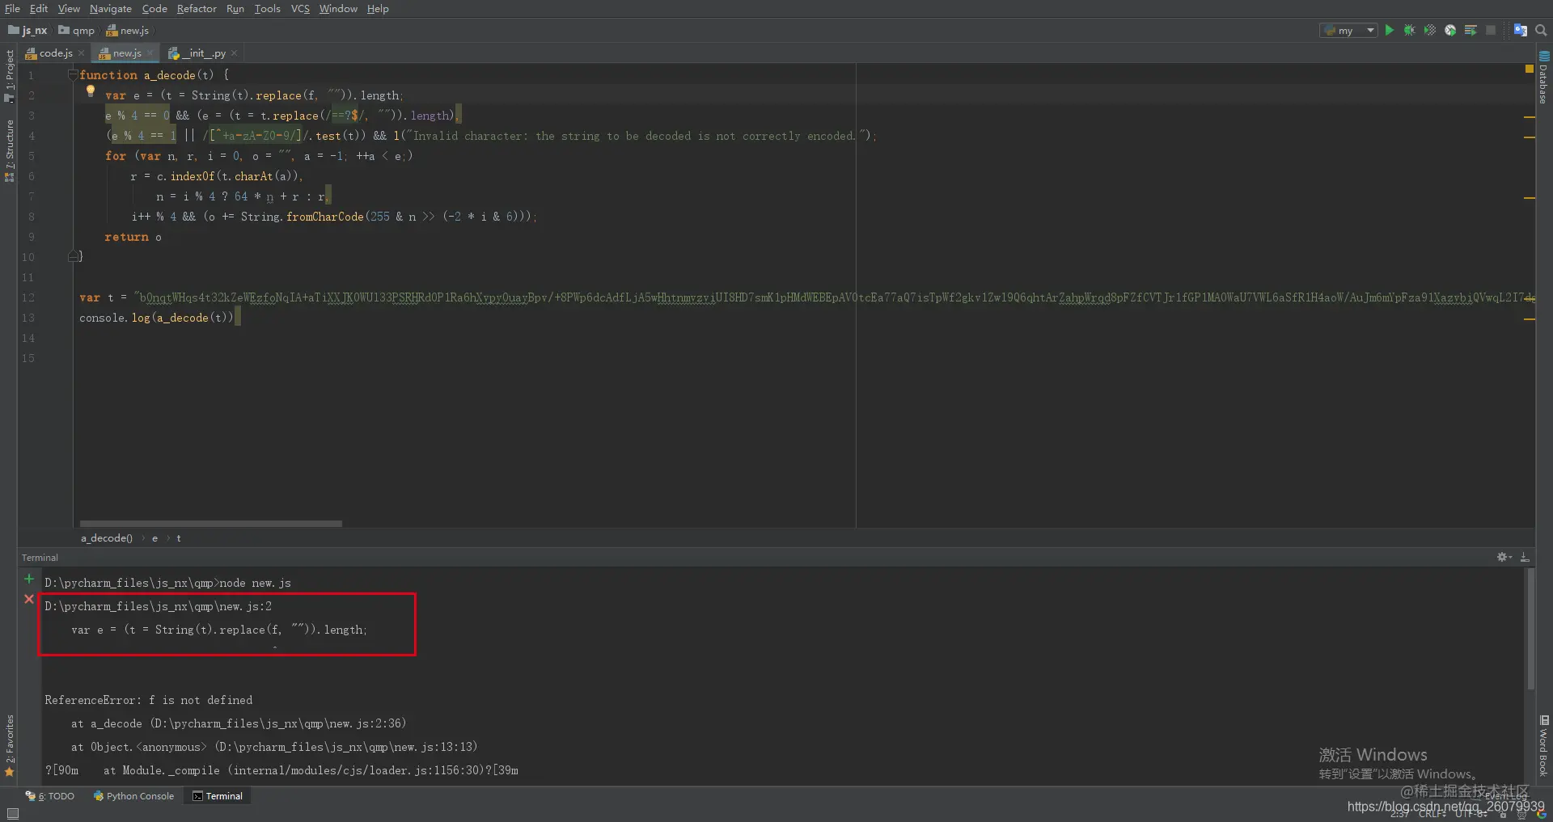Toggle the Project tool window
Screen dimensions: 1553x822
[9, 75]
